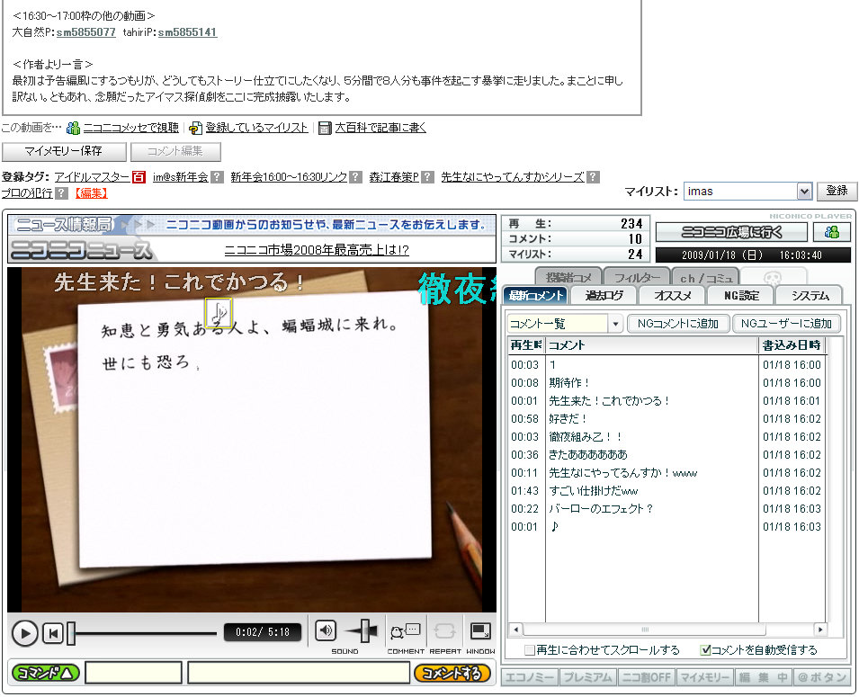Click the question icon after 先生なにやってんすかシリーズ

pos(593,177)
